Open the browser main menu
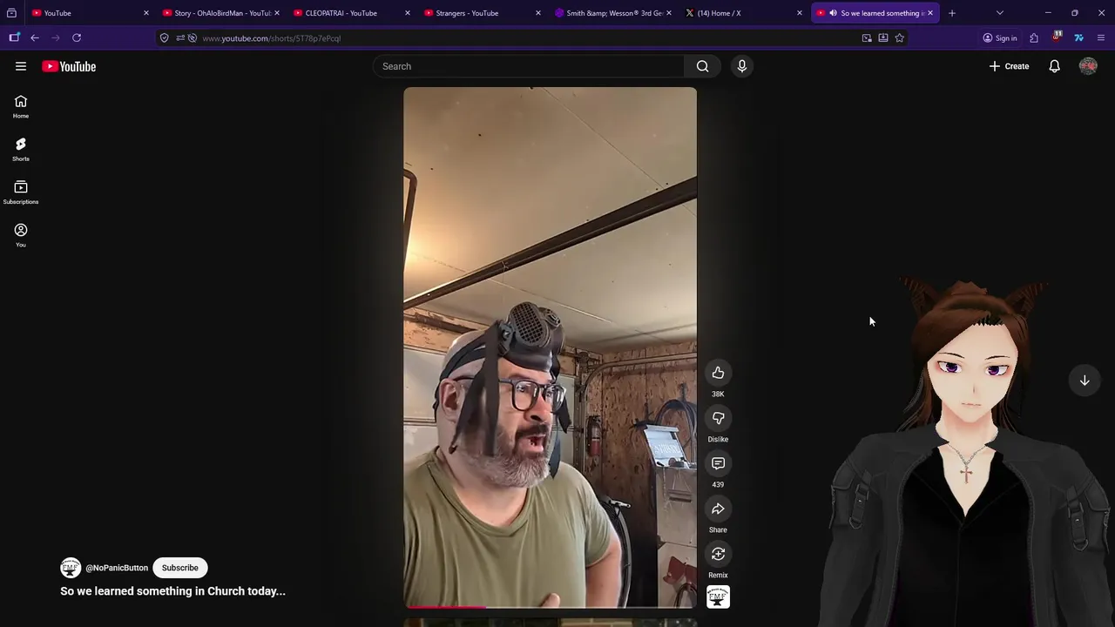This screenshot has height=627, width=1115. pos(1101,38)
